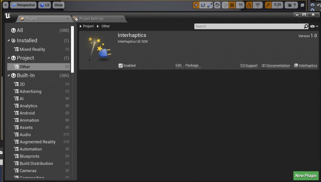Switch to the Plugins tab
Image resolution: width=321 pixels, height=182 pixels.
(x=43, y=19)
